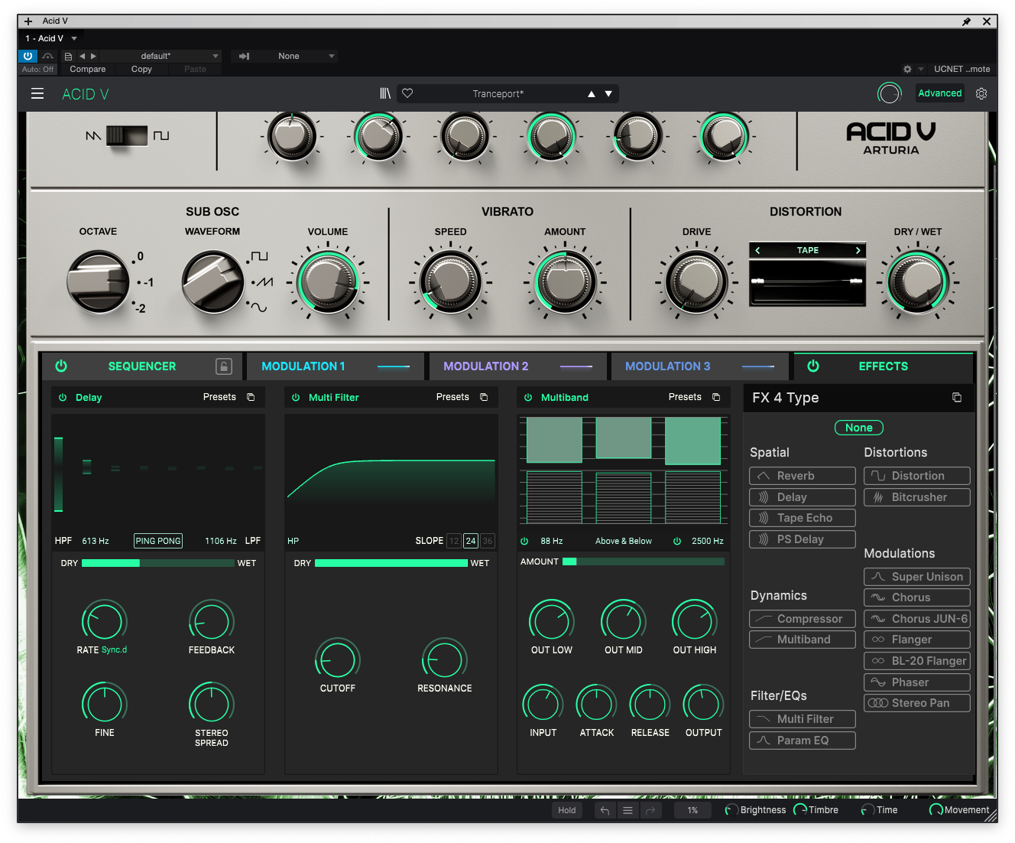Click the master volume knob in header
Image resolution: width=1015 pixels, height=843 pixels.
(889, 93)
